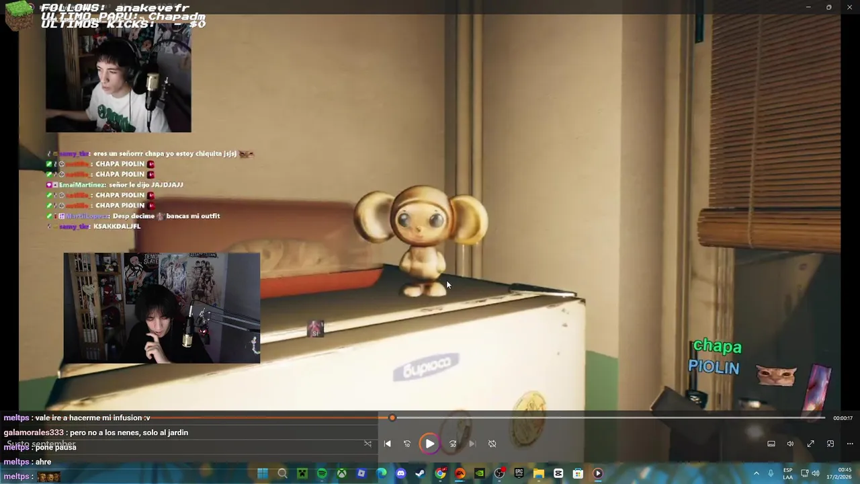Image resolution: width=860 pixels, height=484 pixels.
Task: Click the streamer's top webcam feed
Action: [x=118, y=79]
